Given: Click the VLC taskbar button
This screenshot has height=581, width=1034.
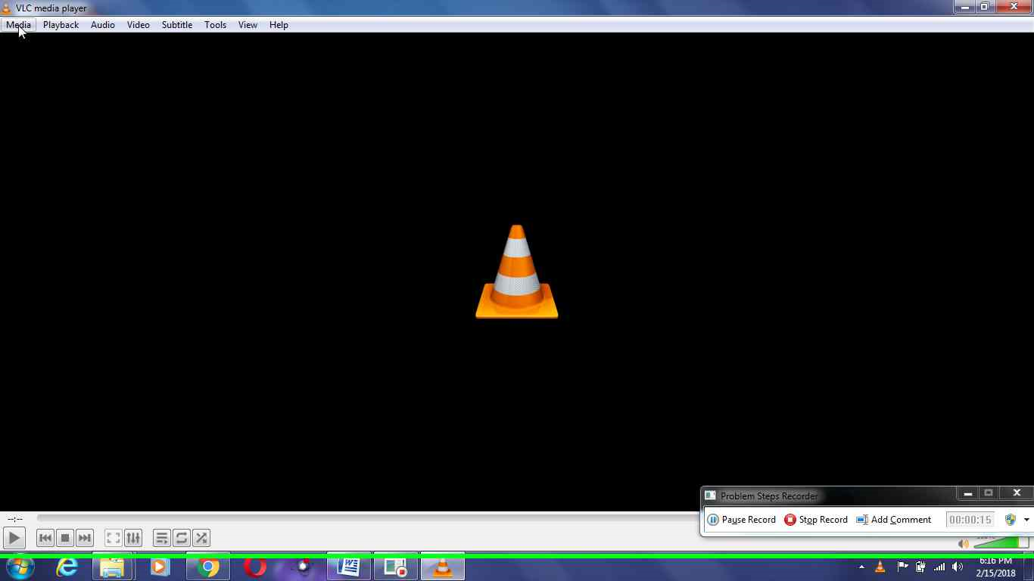Looking at the screenshot, I should pos(443,567).
